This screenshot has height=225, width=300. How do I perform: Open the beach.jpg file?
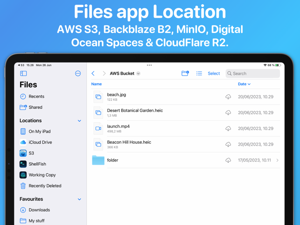coord(186,97)
